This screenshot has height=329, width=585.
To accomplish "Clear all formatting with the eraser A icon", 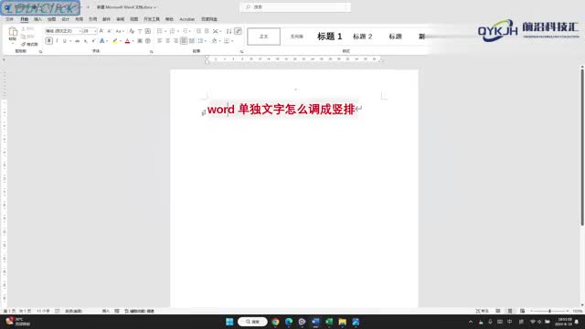I will click(x=132, y=31).
